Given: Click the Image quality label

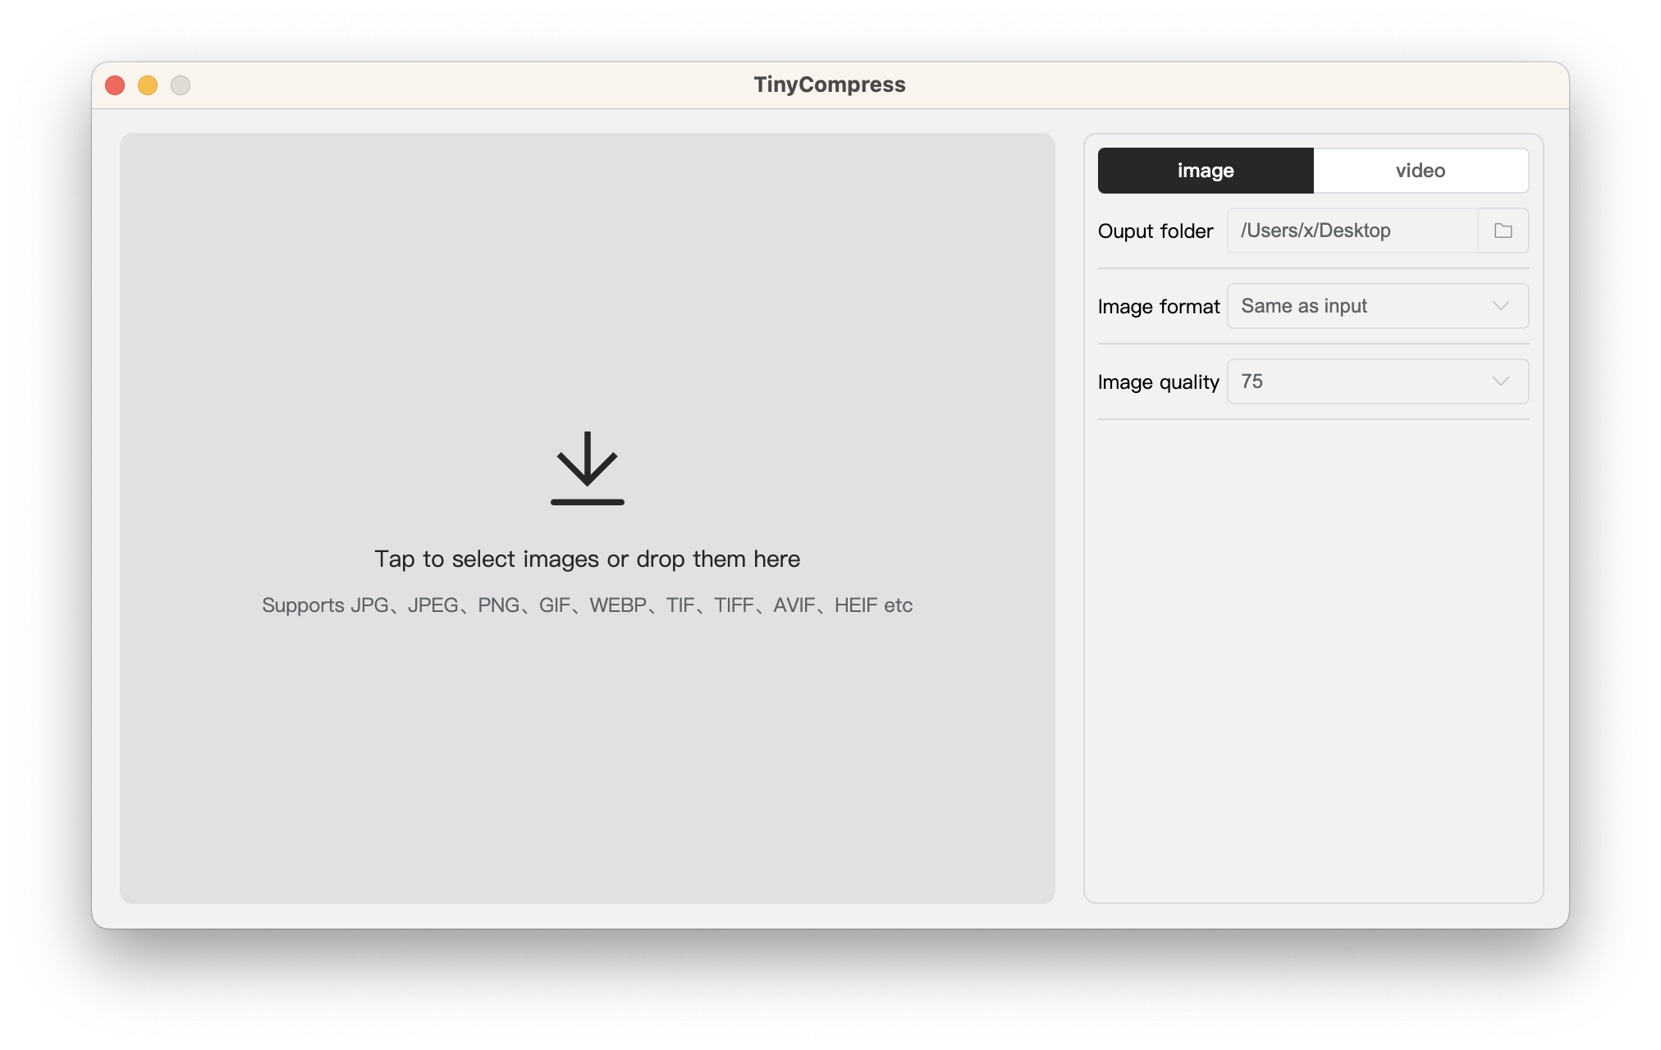Looking at the screenshot, I should 1158,381.
